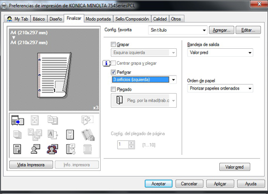This screenshot has width=268, height=194.
Task: Click the grayed stacked pages icon
Action: (x=18, y=135)
